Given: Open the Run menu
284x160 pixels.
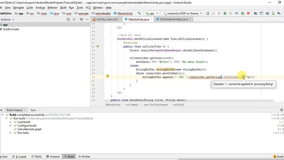Looking at the screenshot, I should (x=71, y=8).
